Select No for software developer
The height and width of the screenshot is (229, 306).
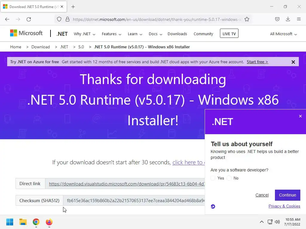coord(229,178)
